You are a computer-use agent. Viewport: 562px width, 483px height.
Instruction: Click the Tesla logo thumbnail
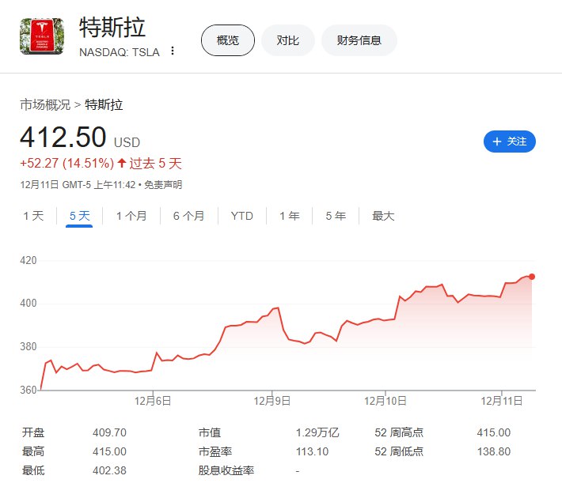pos(42,36)
